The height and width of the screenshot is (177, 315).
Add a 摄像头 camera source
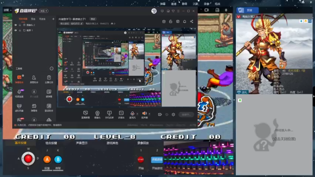(x=97, y=114)
